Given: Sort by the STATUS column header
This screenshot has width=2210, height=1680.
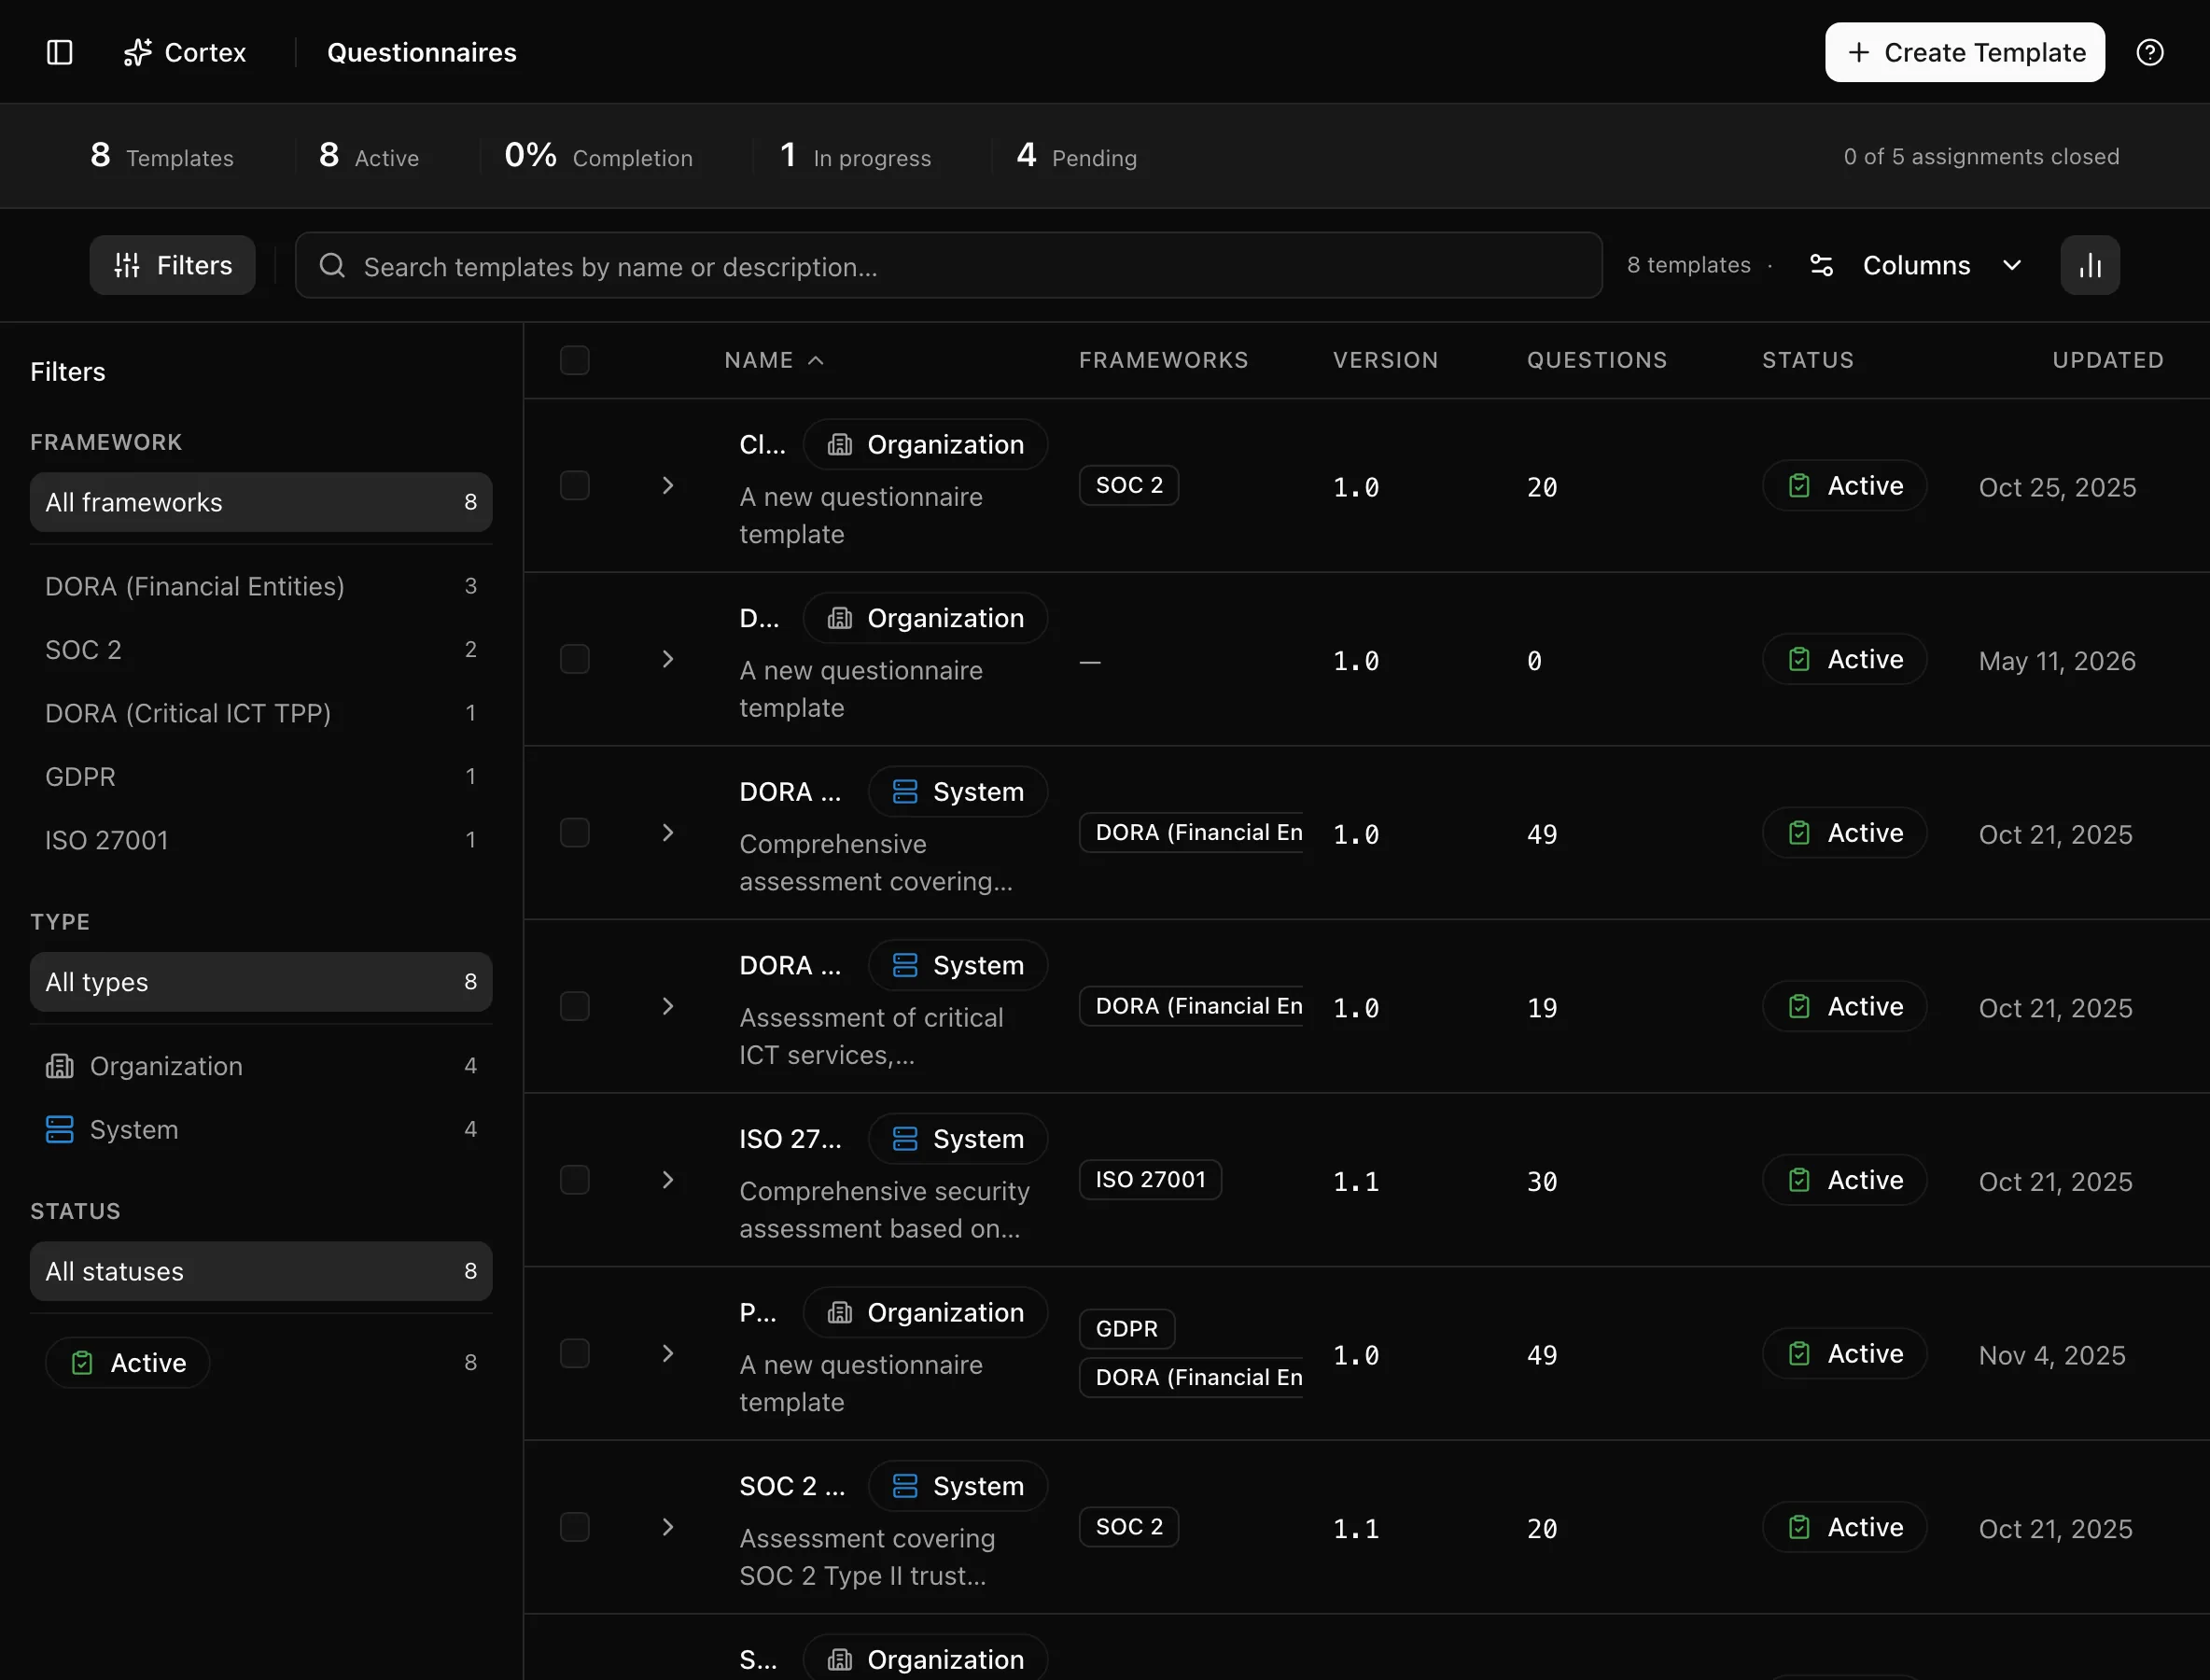Looking at the screenshot, I should pyautogui.click(x=1808, y=360).
